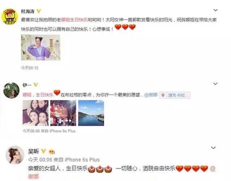Open 杜海涛's profile avatar
The width and height of the screenshot is (231, 181).
(10, 17)
